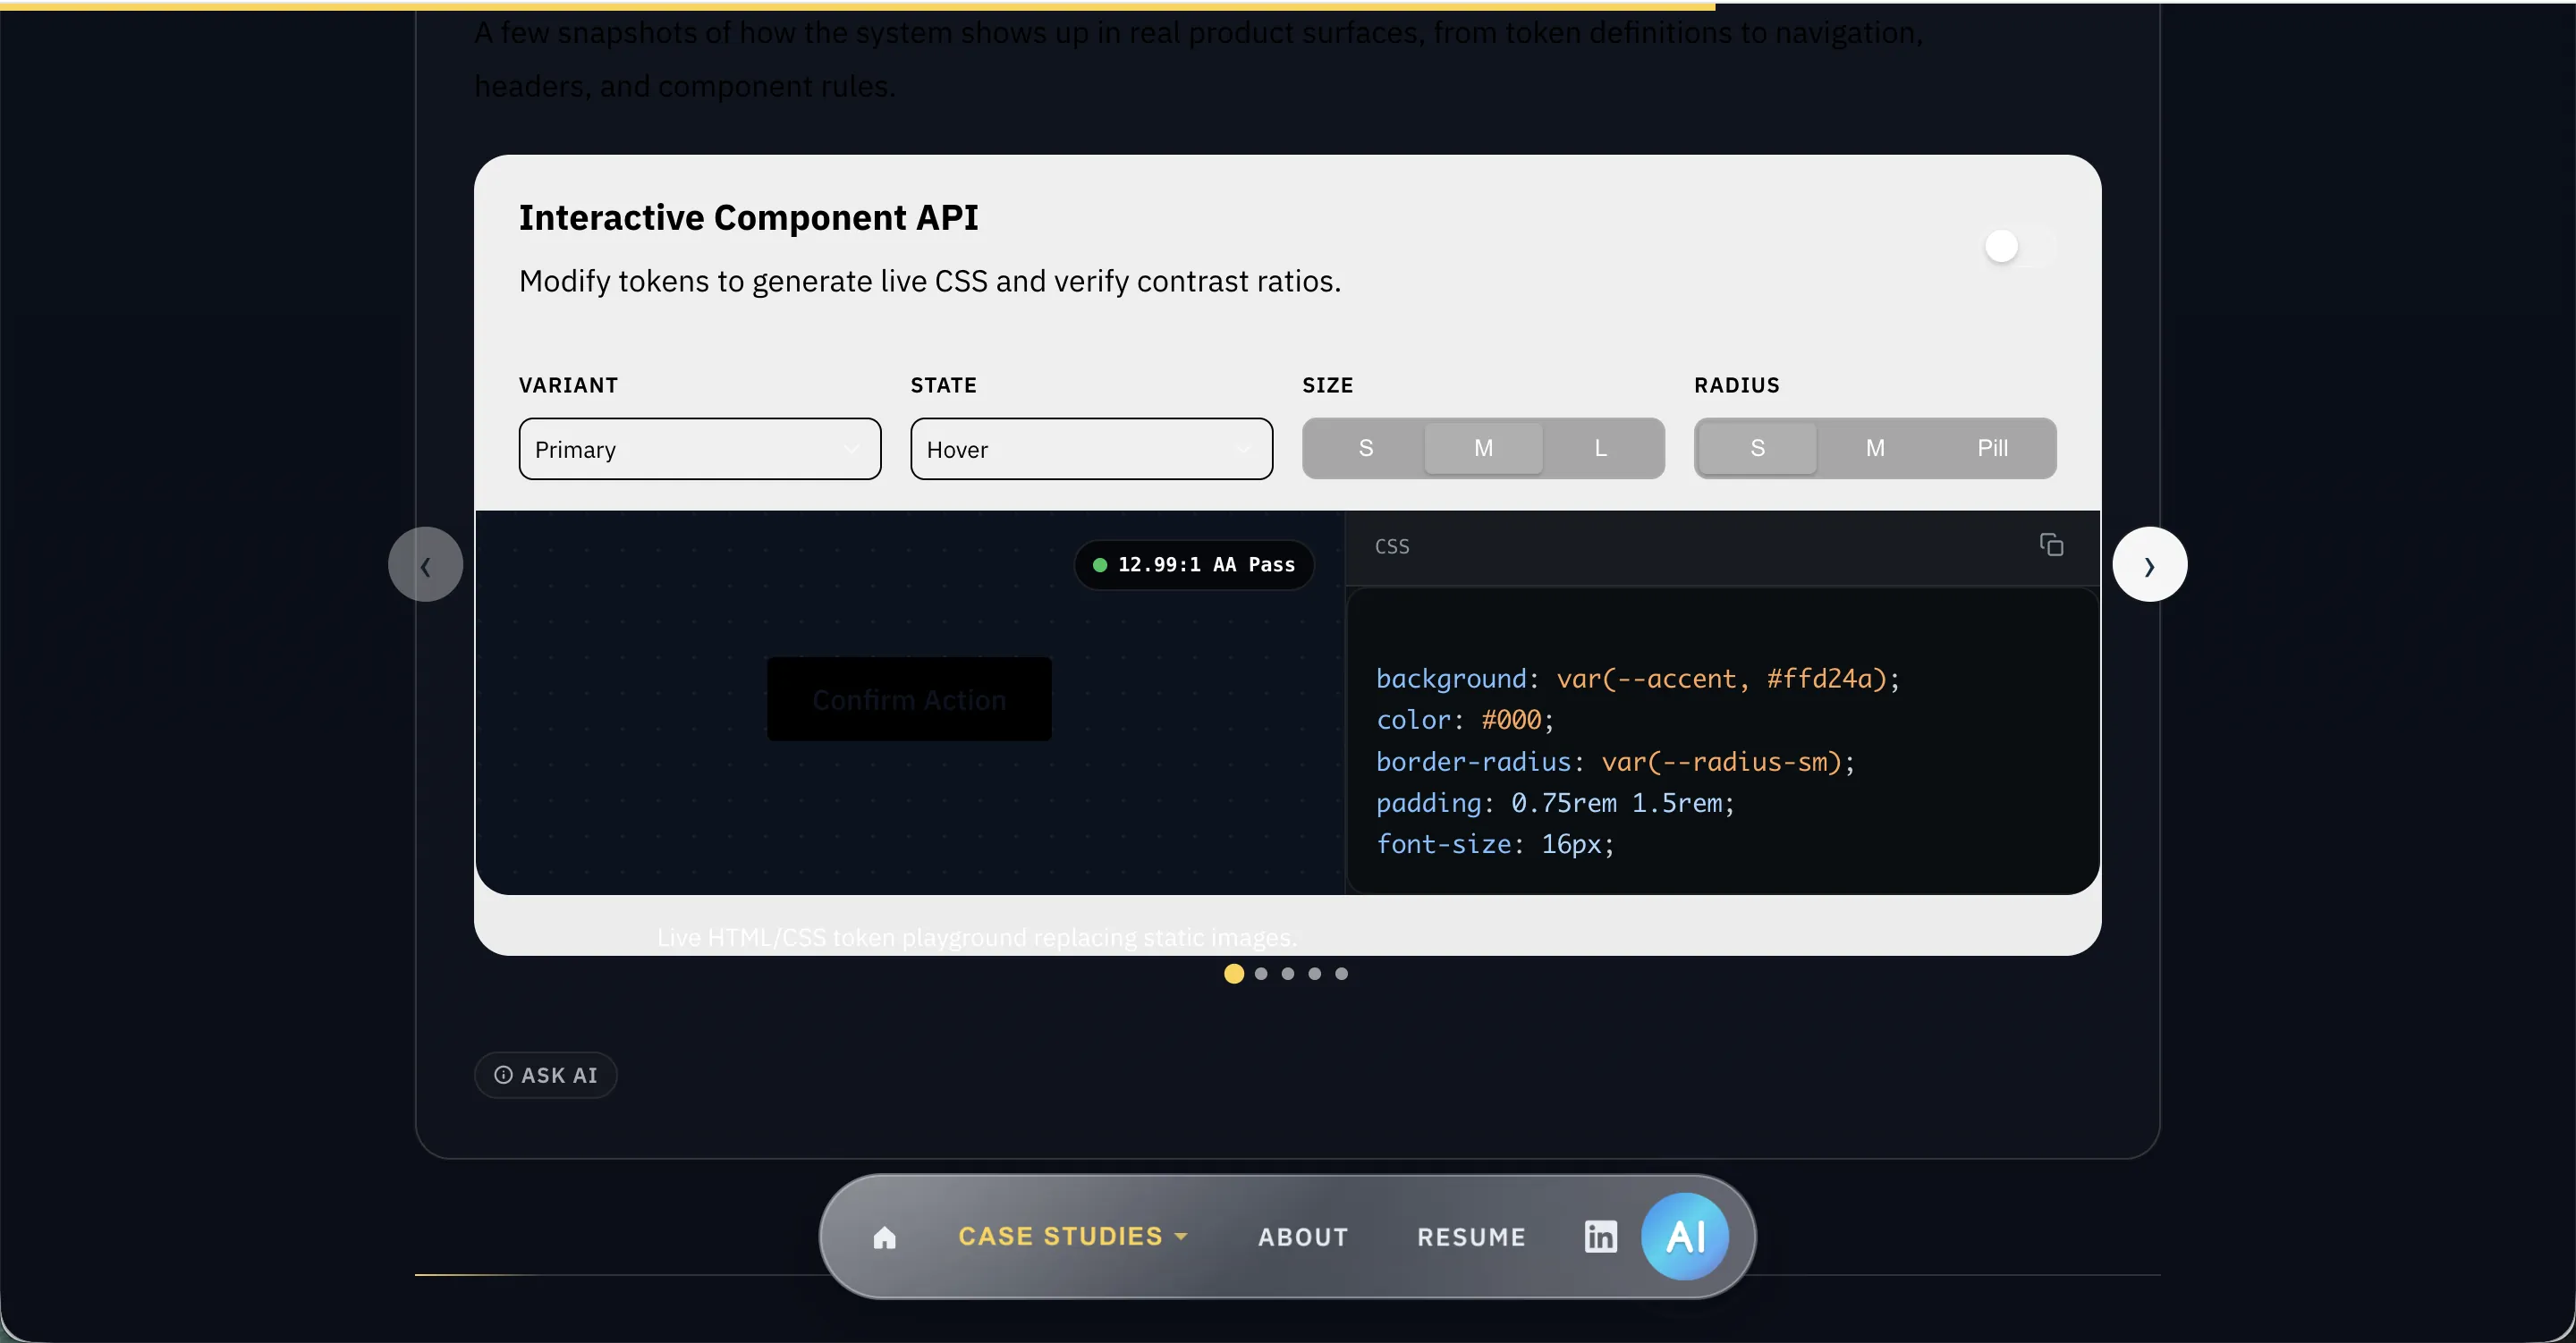Click the Ask AI button

(545, 1075)
